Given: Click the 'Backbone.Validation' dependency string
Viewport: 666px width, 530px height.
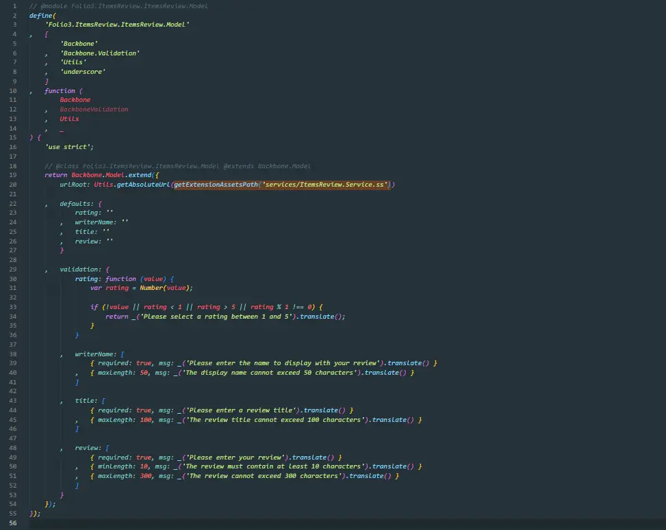Looking at the screenshot, I should point(100,53).
